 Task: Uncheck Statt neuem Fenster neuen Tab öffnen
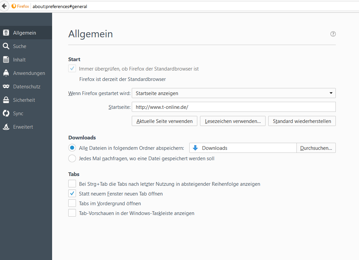(x=72, y=193)
